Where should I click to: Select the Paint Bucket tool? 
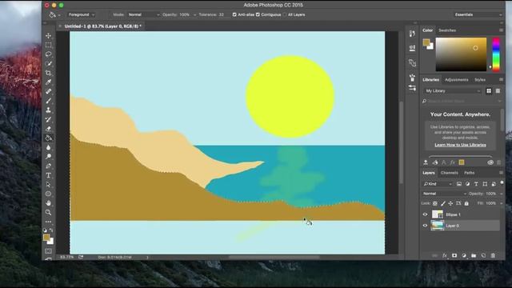pyautogui.click(x=48, y=138)
